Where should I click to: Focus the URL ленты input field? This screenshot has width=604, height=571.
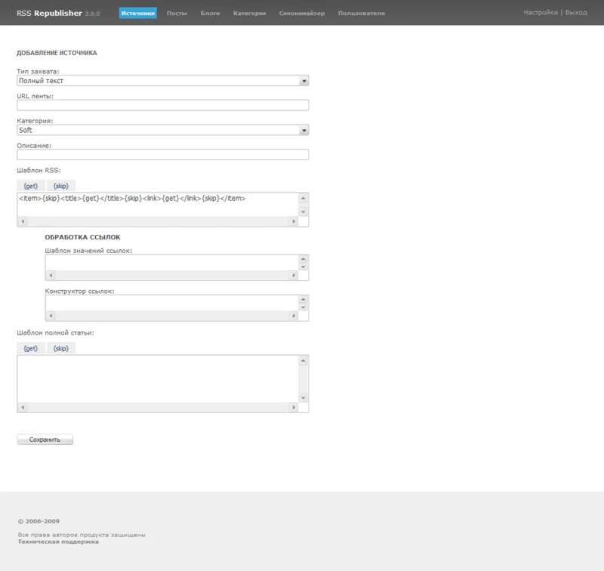(x=162, y=105)
